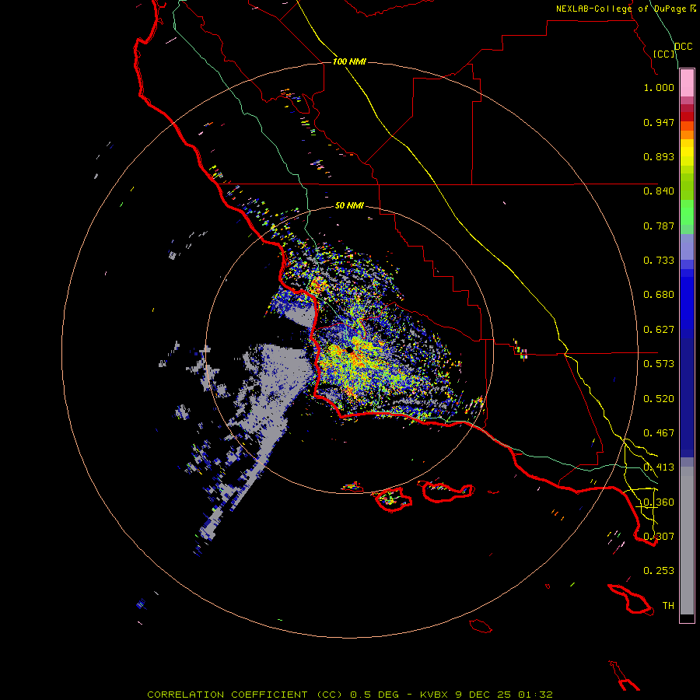Select the 0.360 scale value
Image resolution: width=700 pixels, height=700 pixels.
coord(659,502)
